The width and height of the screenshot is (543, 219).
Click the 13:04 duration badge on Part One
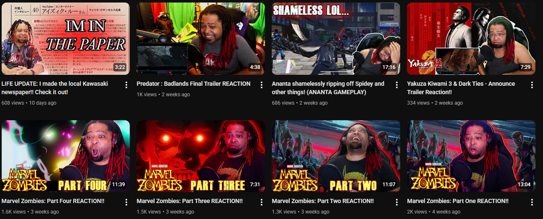pyautogui.click(x=524, y=185)
